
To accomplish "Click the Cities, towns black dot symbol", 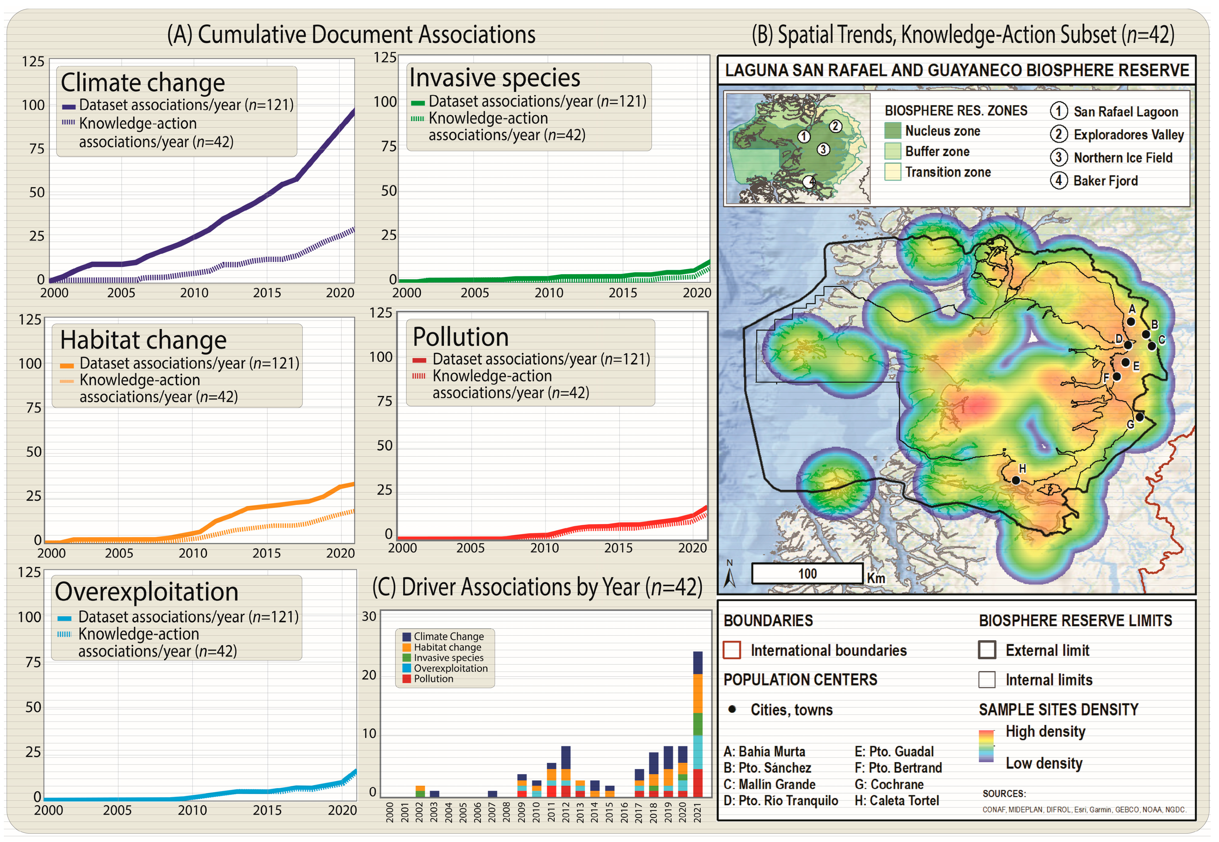I will pyautogui.click(x=732, y=709).
